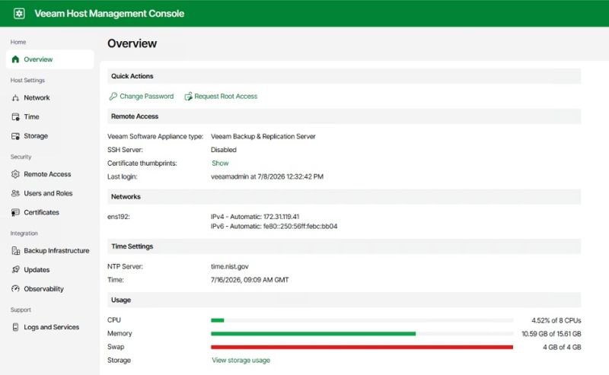609x375 pixels.
Task: Click the Overview page heading
Action: tap(132, 43)
